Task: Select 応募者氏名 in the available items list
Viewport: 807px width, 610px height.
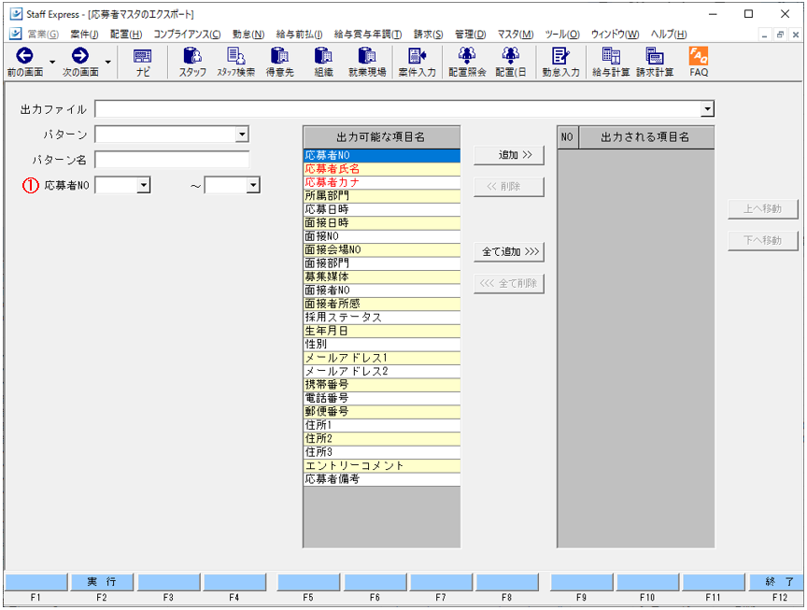Action: click(382, 169)
